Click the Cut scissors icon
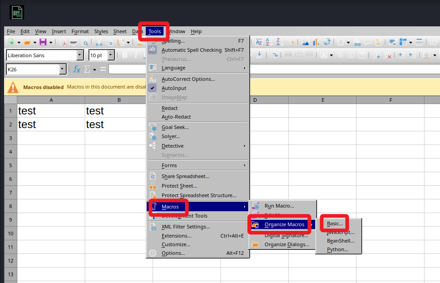This screenshot has width=440, height=283. tap(98, 42)
